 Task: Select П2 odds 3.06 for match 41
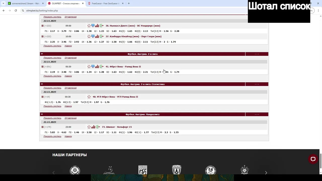(76, 72)
